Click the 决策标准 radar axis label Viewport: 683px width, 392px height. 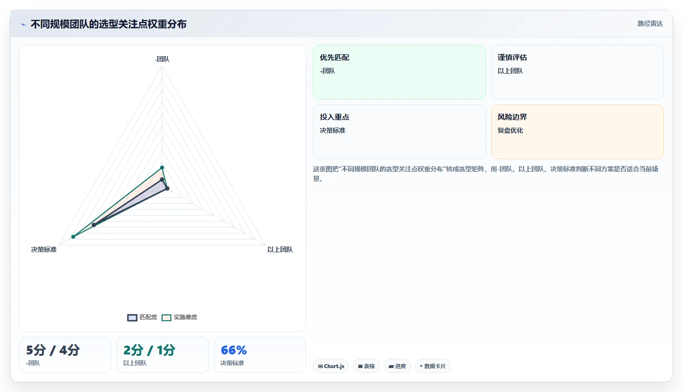click(x=44, y=249)
